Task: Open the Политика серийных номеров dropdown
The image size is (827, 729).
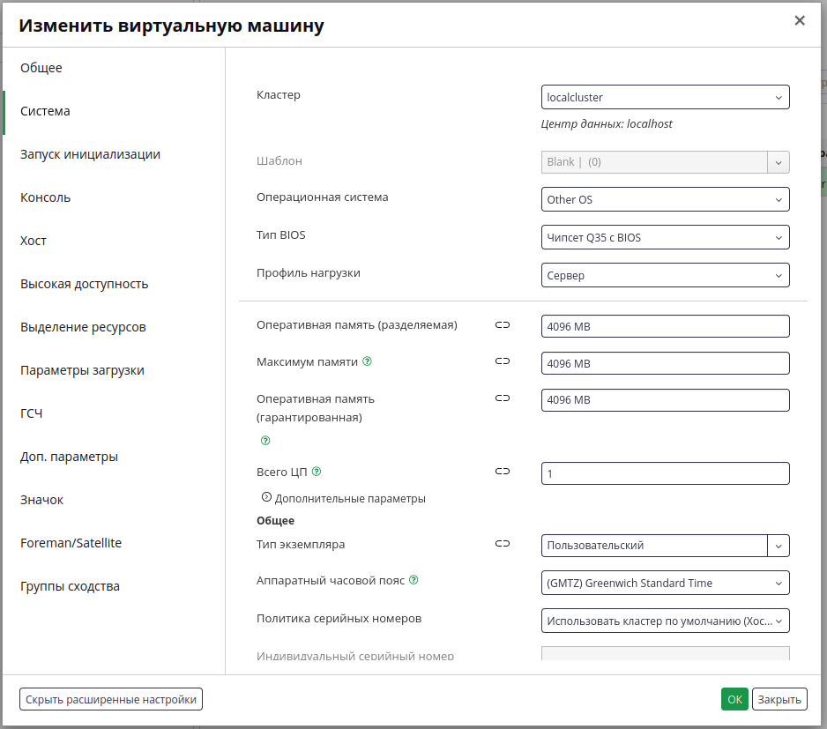Action: tap(665, 621)
